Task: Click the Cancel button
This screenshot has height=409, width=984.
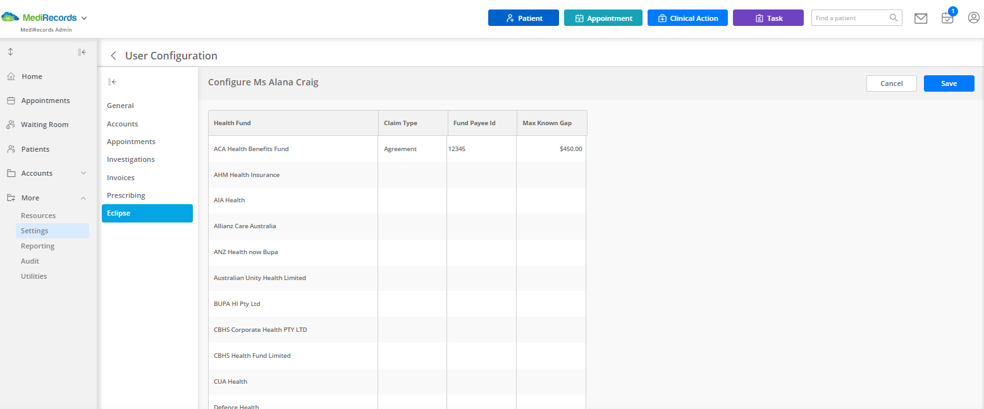Action: point(892,83)
